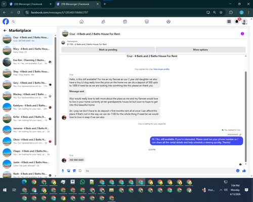Open conversation info purple icon
Viewport: 253px width, 202px height.
(242, 34)
